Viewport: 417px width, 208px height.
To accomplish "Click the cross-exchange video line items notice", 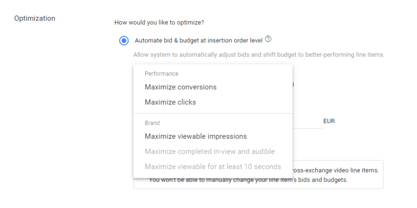I will coord(336,170).
